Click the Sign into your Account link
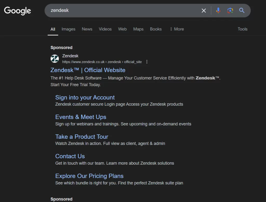 coord(85,97)
